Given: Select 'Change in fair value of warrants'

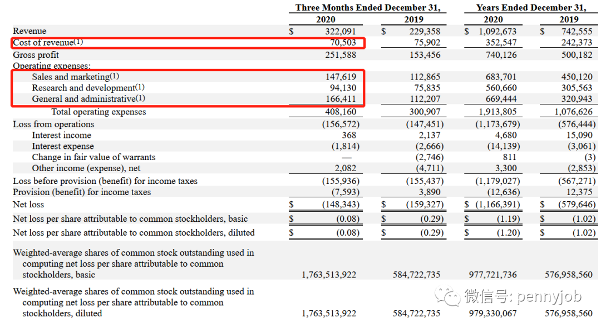Looking at the screenshot, I should point(94,157).
